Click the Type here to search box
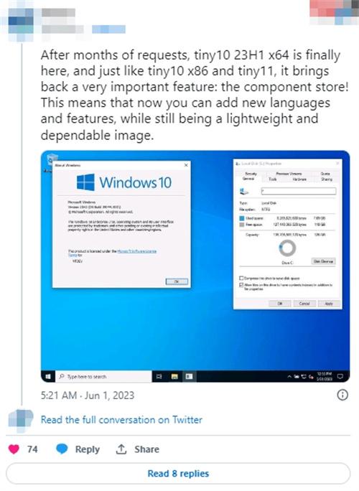This screenshot has width=359, height=491. pyautogui.click(x=103, y=376)
